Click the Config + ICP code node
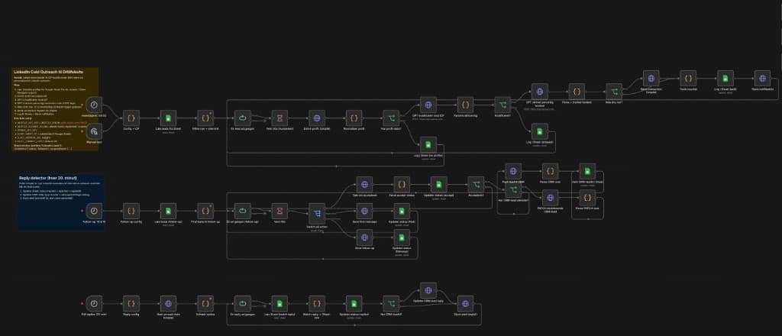 pyautogui.click(x=131, y=118)
